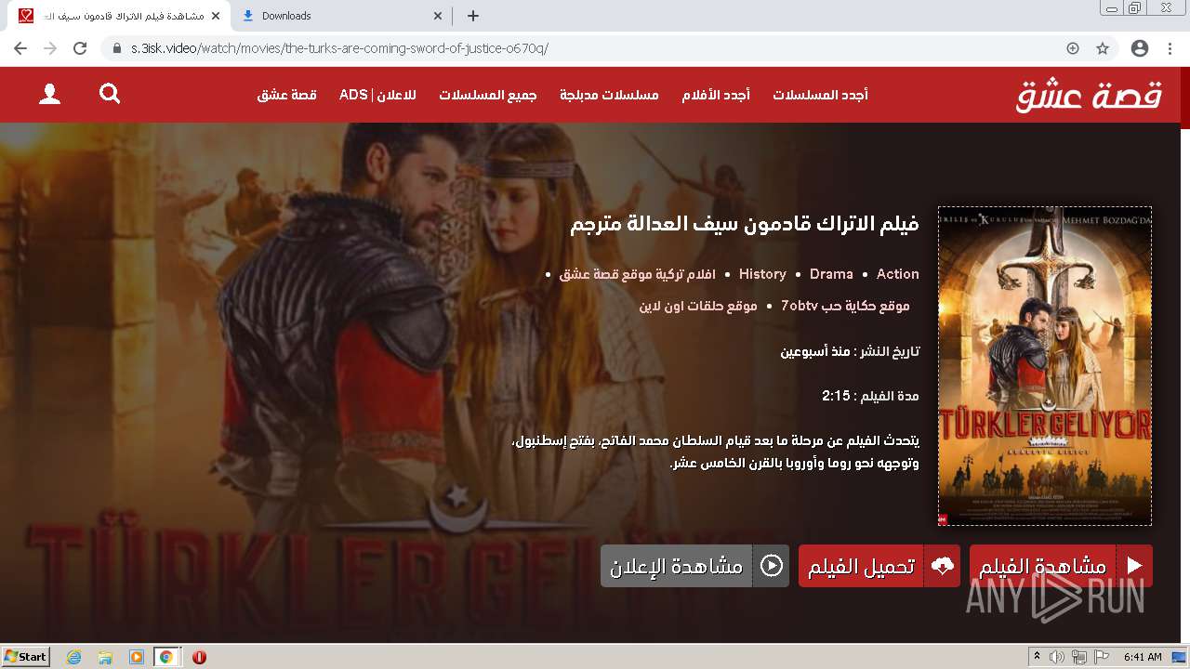1190x669 pixels.
Task: Click the circled plus icon in address bar
Action: click(x=1073, y=48)
